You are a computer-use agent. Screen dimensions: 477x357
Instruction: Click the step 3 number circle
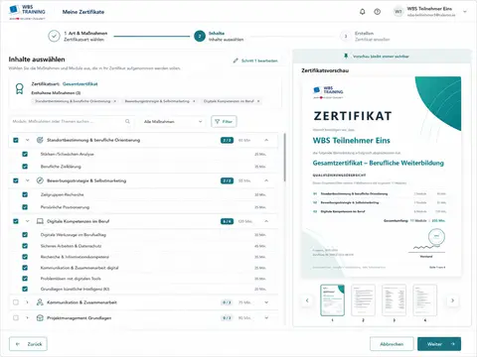point(346,36)
